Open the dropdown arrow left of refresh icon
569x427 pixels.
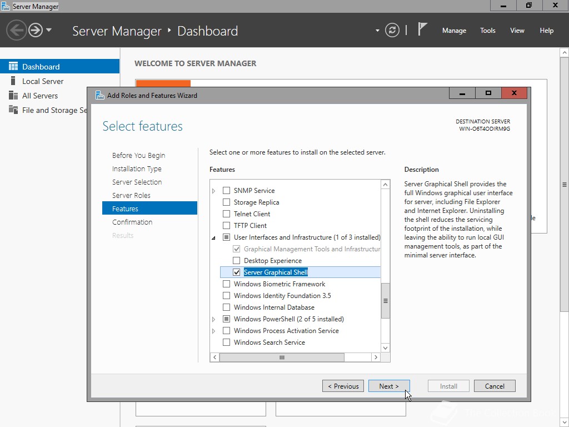(x=377, y=31)
